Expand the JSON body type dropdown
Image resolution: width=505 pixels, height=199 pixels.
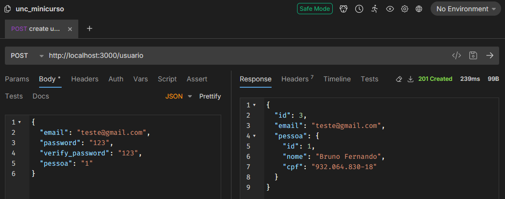click(179, 97)
